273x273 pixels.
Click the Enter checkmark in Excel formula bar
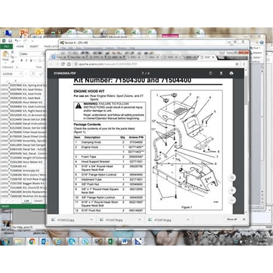tap(41, 74)
